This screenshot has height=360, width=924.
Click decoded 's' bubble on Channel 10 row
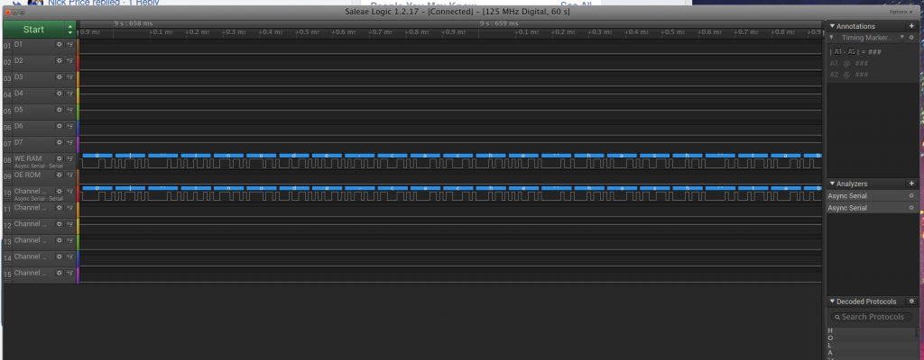coord(654,187)
